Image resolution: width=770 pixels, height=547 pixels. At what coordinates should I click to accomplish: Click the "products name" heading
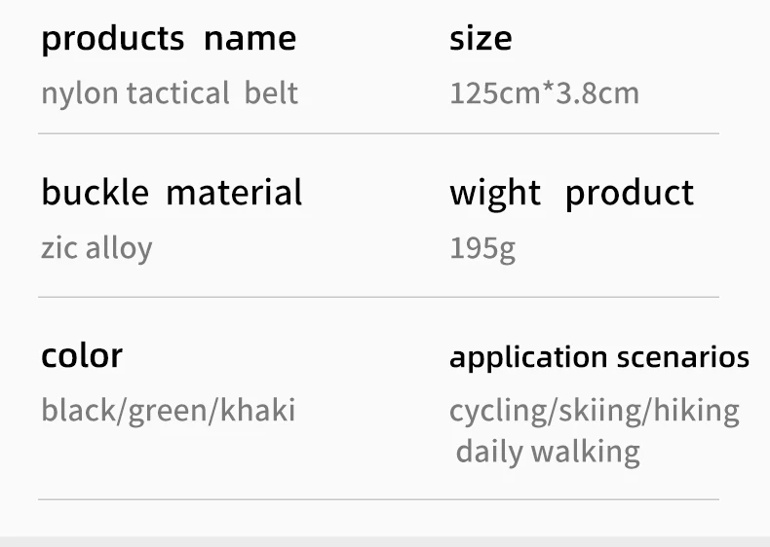point(169,39)
